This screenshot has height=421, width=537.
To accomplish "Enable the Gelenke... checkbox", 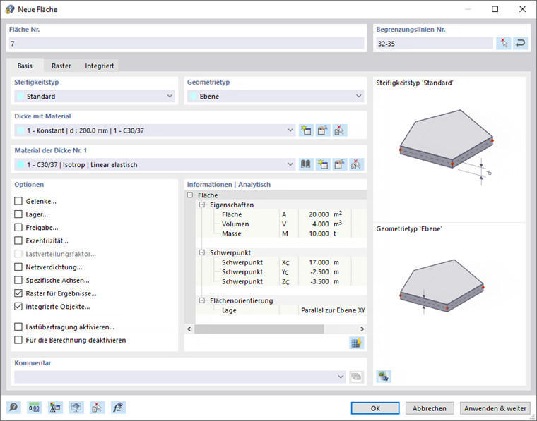I will [x=18, y=201].
